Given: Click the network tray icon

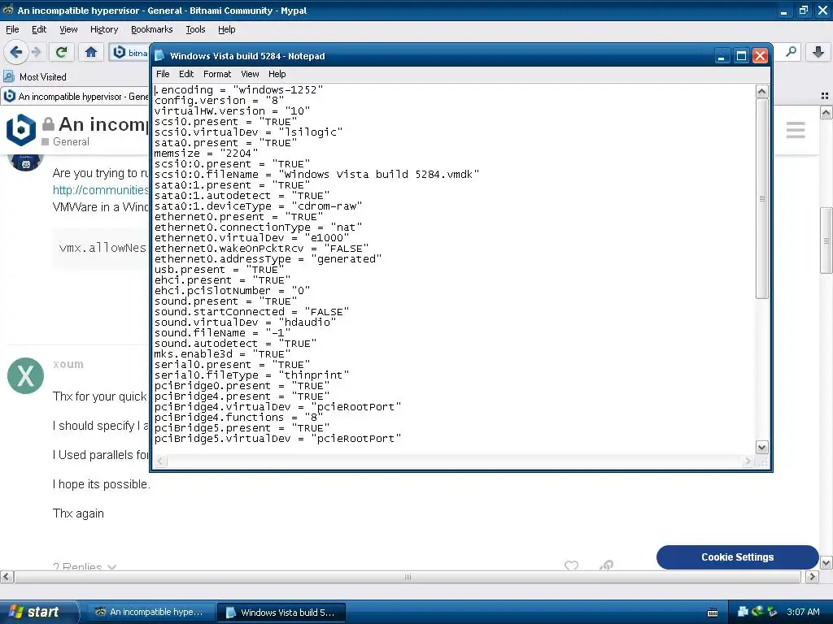Looking at the screenshot, I should (x=744, y=612).
